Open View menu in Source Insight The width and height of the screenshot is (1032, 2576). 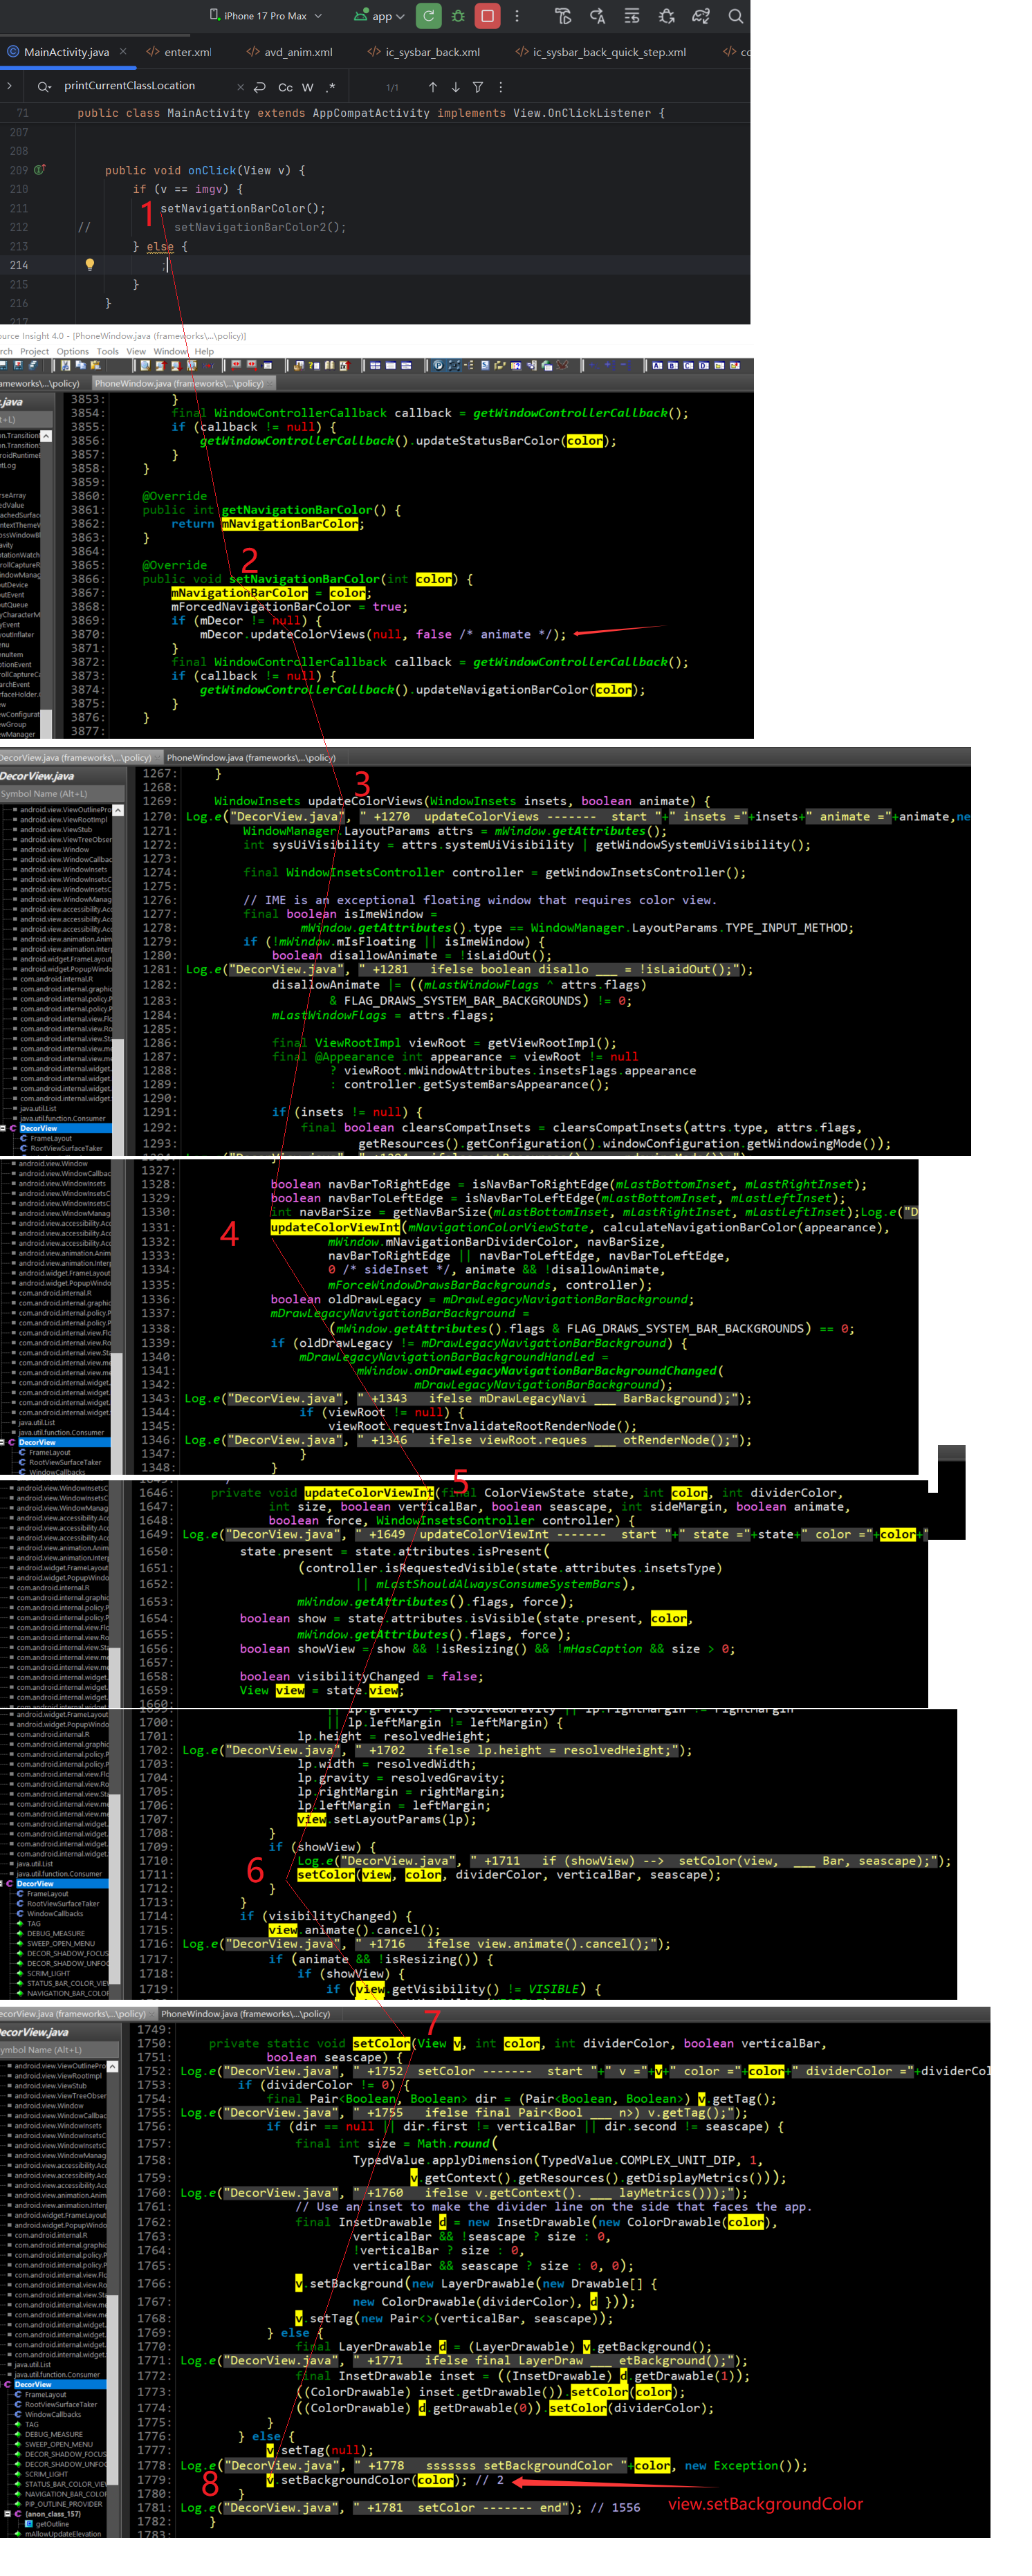[136, 351]
